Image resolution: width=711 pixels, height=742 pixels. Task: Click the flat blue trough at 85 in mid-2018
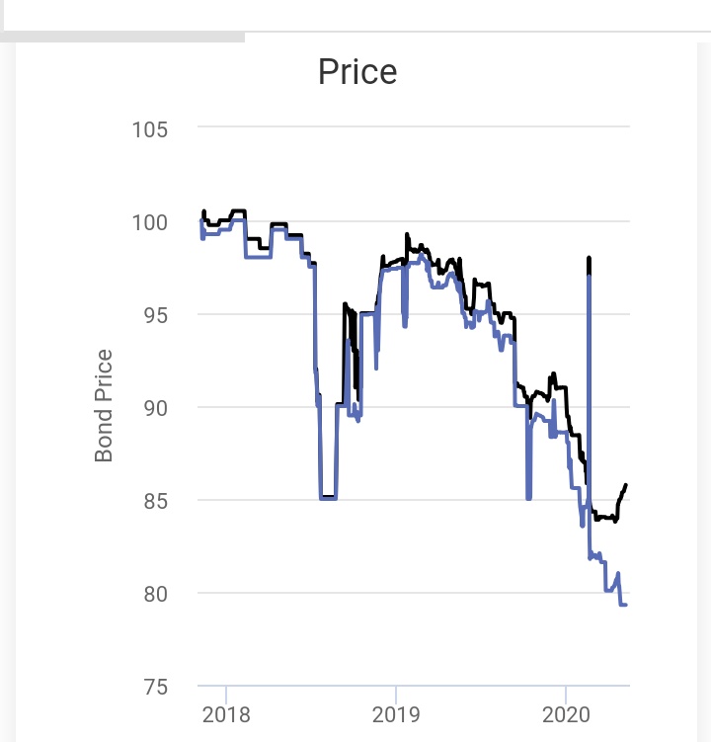[329, 498]
